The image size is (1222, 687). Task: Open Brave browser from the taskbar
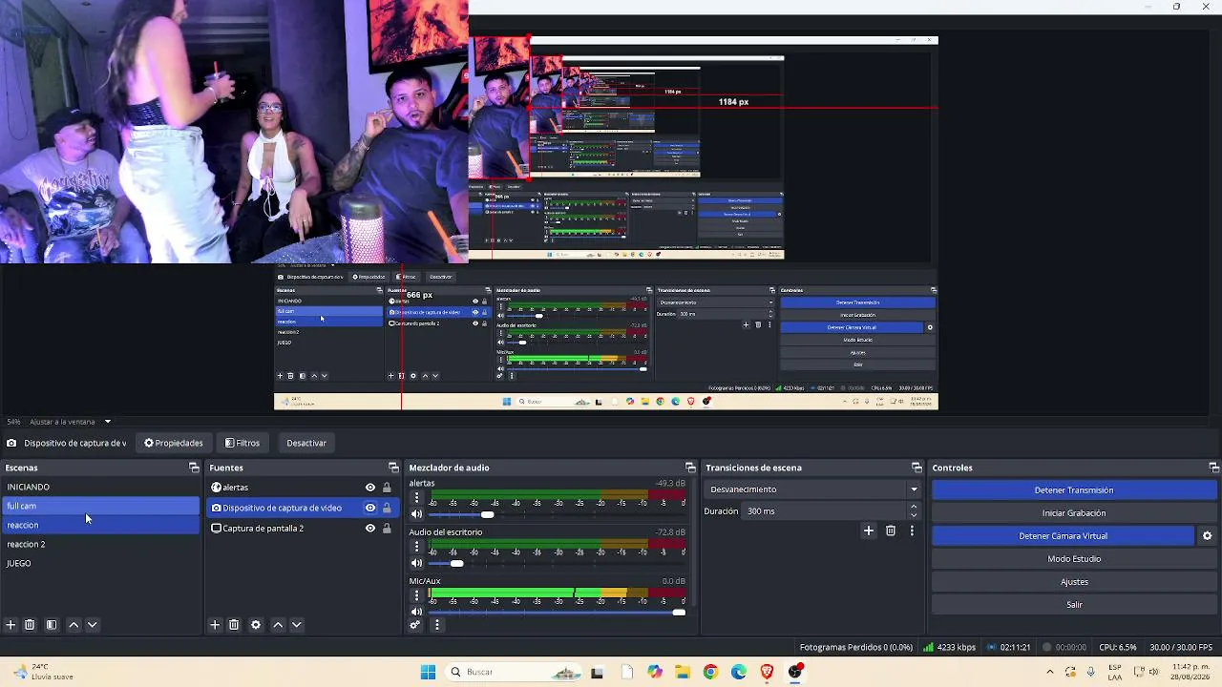(x=767, y=672)
